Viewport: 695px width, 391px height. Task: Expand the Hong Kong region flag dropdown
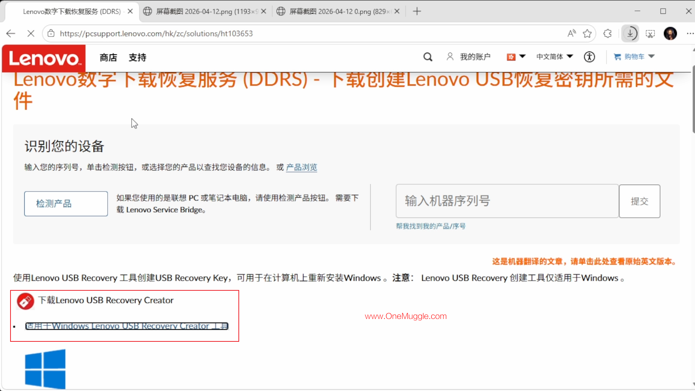pos(516,57)
